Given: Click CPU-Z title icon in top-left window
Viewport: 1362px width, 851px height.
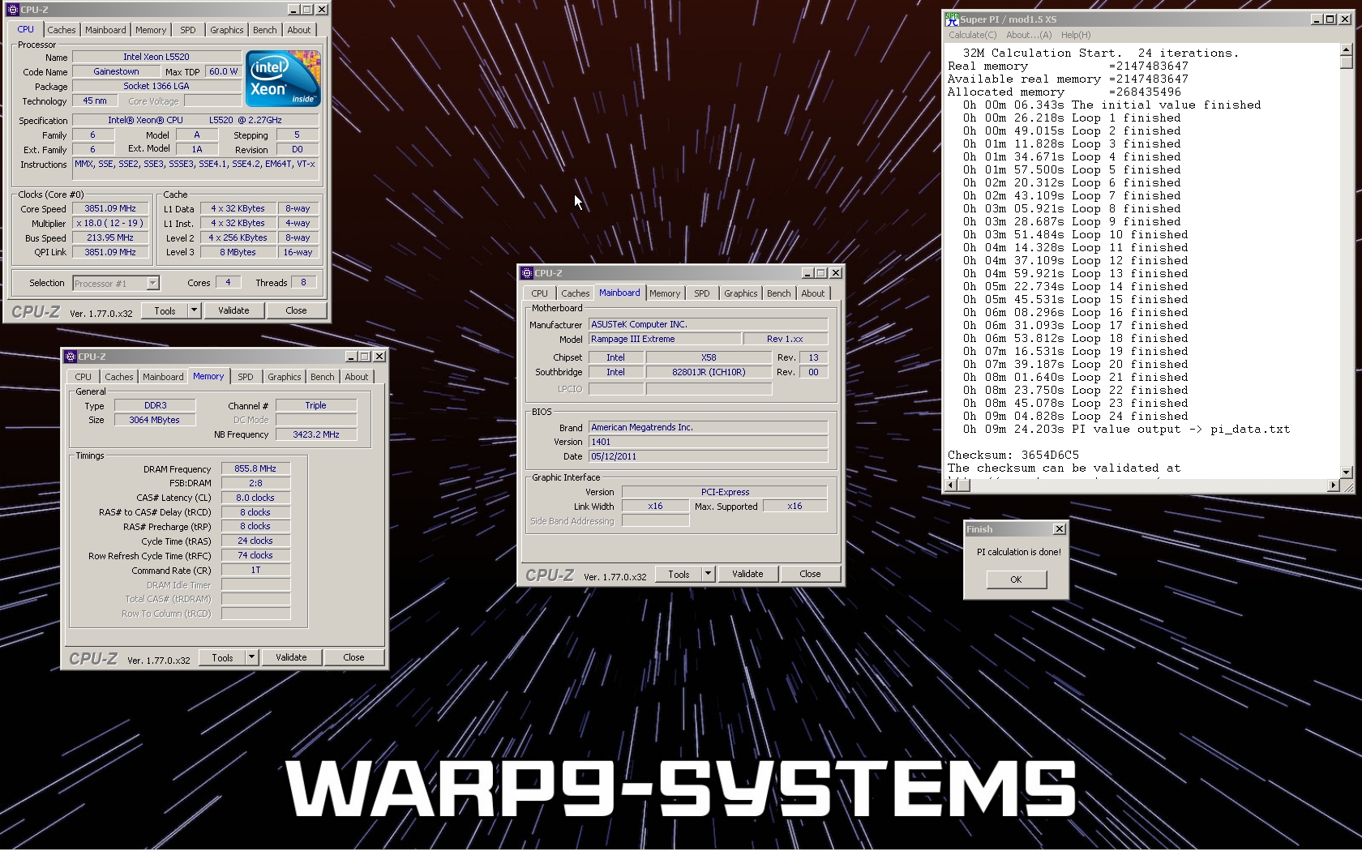Looking at the screenshot, I should click(13, 10).
